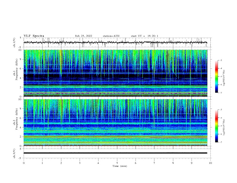The height and width of the screenshot is (183, 237).
Task: Click the upper log(PSD) colorbar label
Action: [x=224, y=78]
